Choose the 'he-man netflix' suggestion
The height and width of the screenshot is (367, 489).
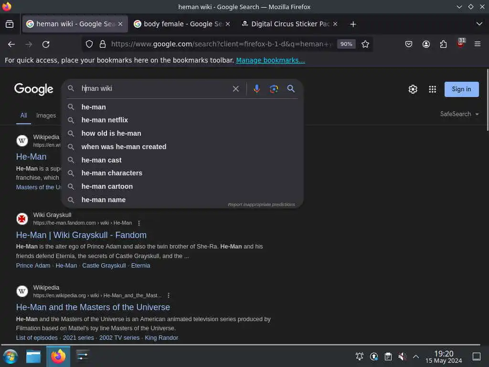182,120
